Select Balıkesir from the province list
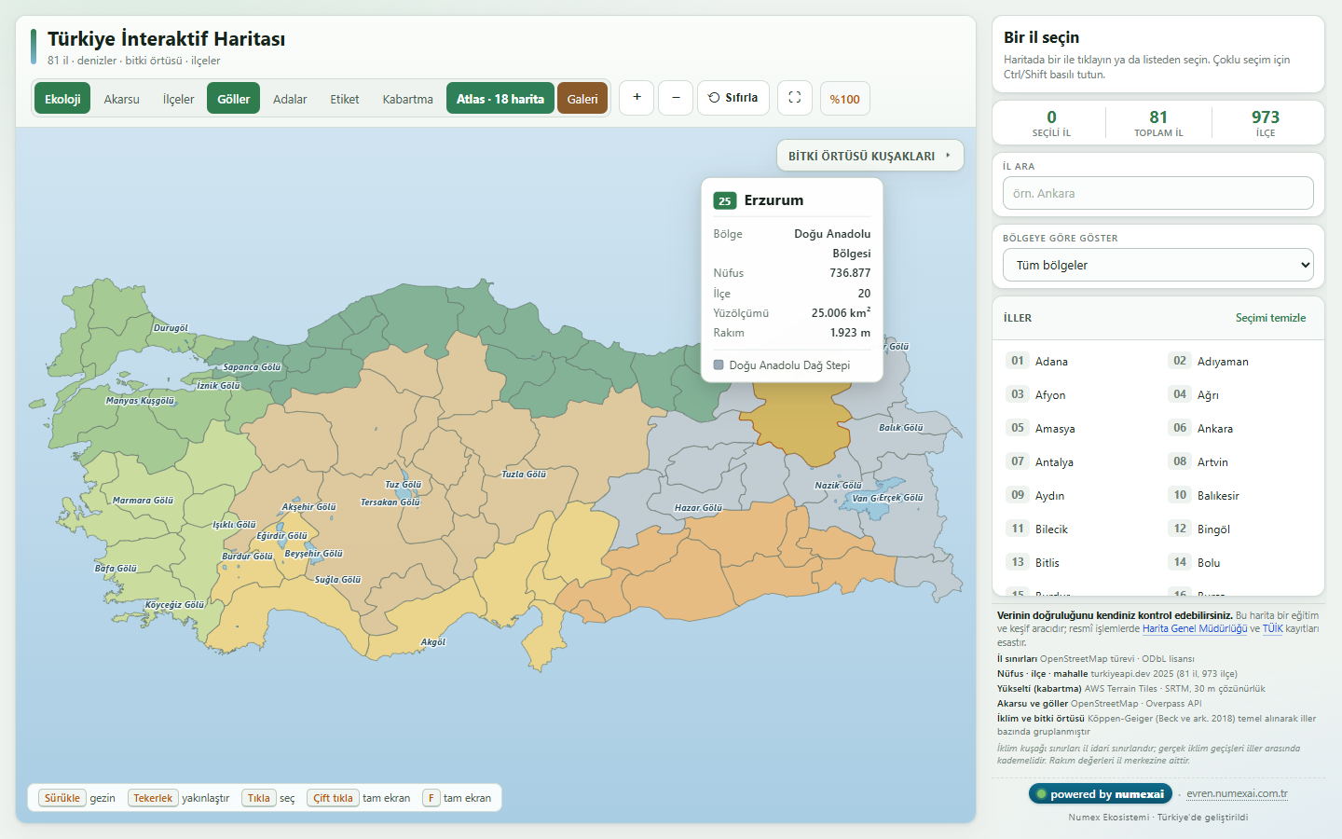The image size is (1342, 839). click(x=1241, y=495)
